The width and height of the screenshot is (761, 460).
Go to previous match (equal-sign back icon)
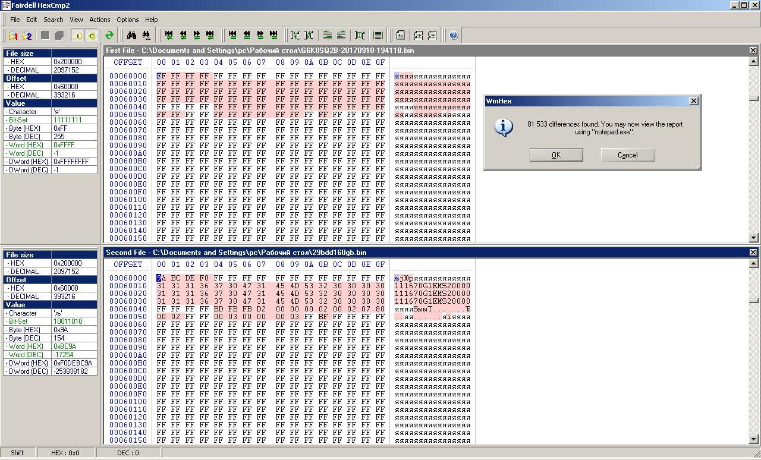(x=246, y=36)
